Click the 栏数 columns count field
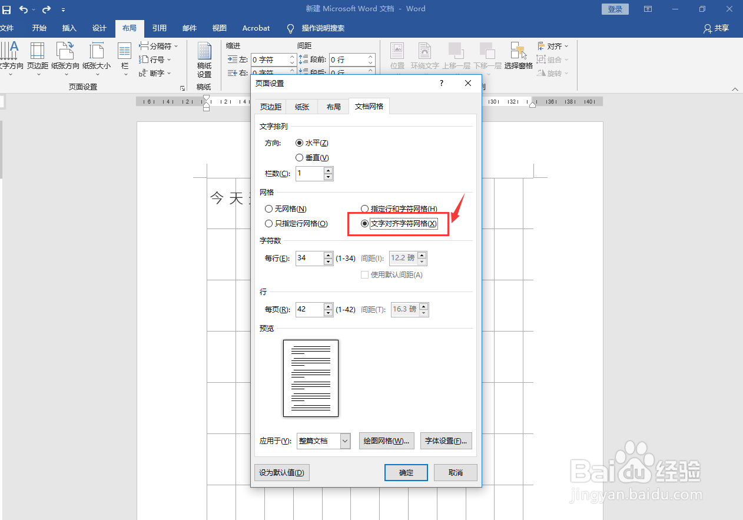The width and height of the screenshot is (743, 520). click(x=310, y=174)
